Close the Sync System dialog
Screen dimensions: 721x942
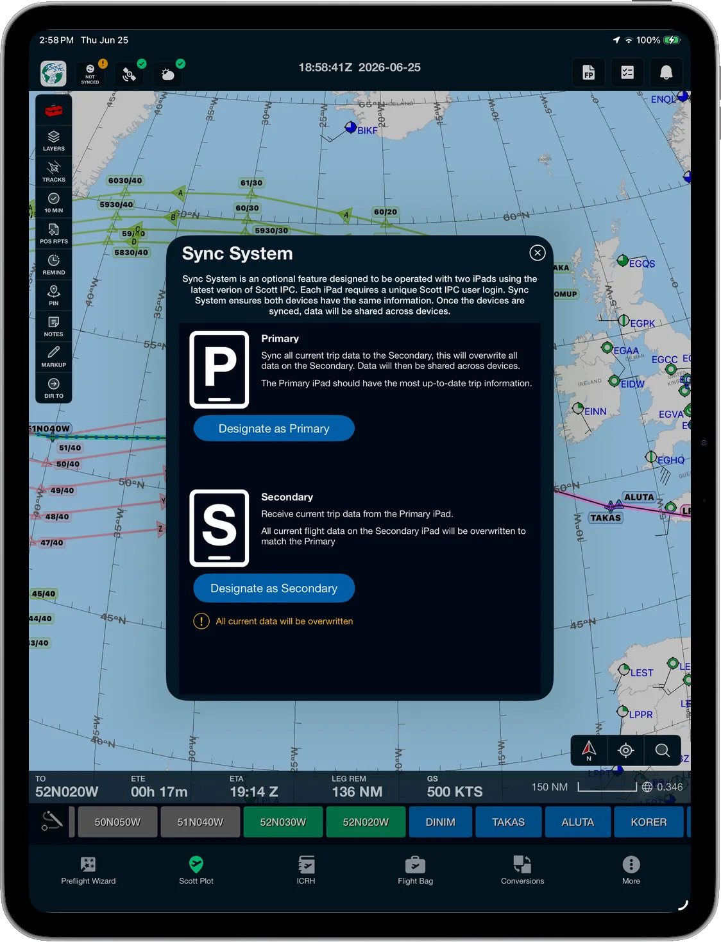pos(538,253)
